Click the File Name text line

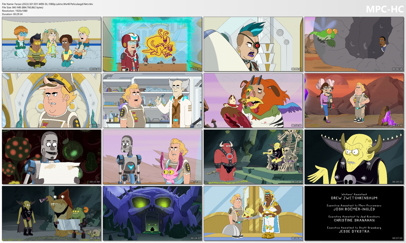[x=48, y=3]
